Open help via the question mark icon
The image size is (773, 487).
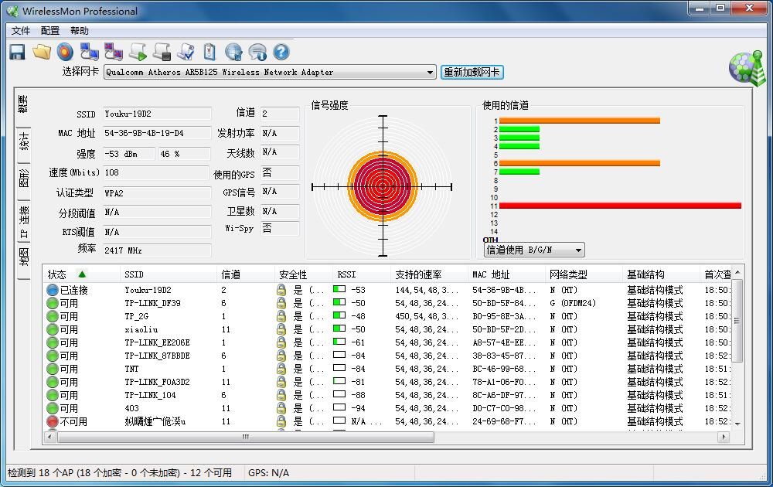click(x=281, y=52)
